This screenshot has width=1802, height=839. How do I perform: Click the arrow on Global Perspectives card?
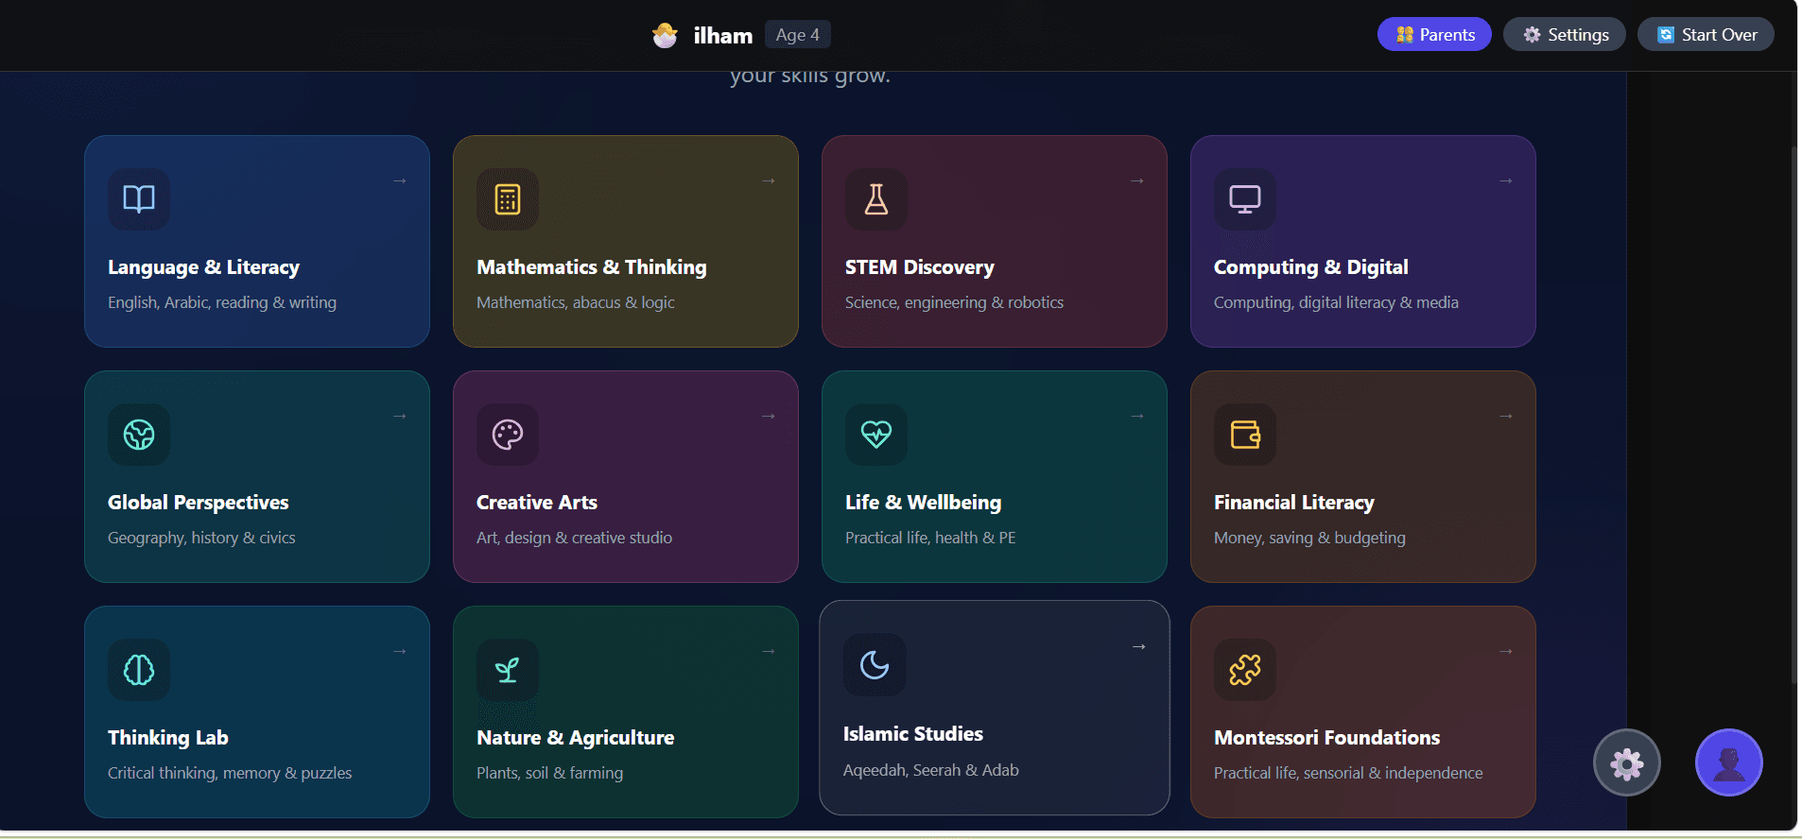pyautogui.click(x=400, y=416)
